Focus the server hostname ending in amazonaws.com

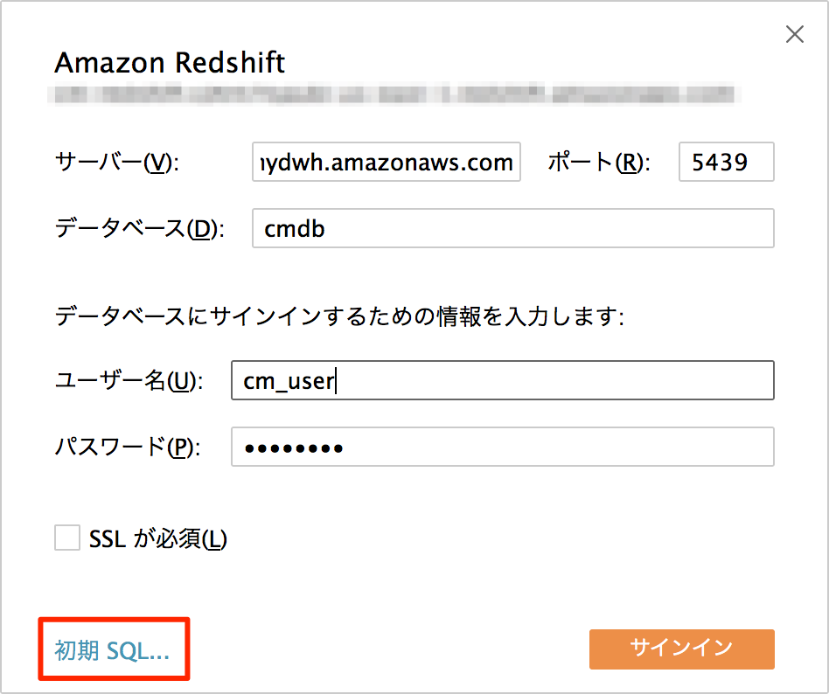(387, 162)
